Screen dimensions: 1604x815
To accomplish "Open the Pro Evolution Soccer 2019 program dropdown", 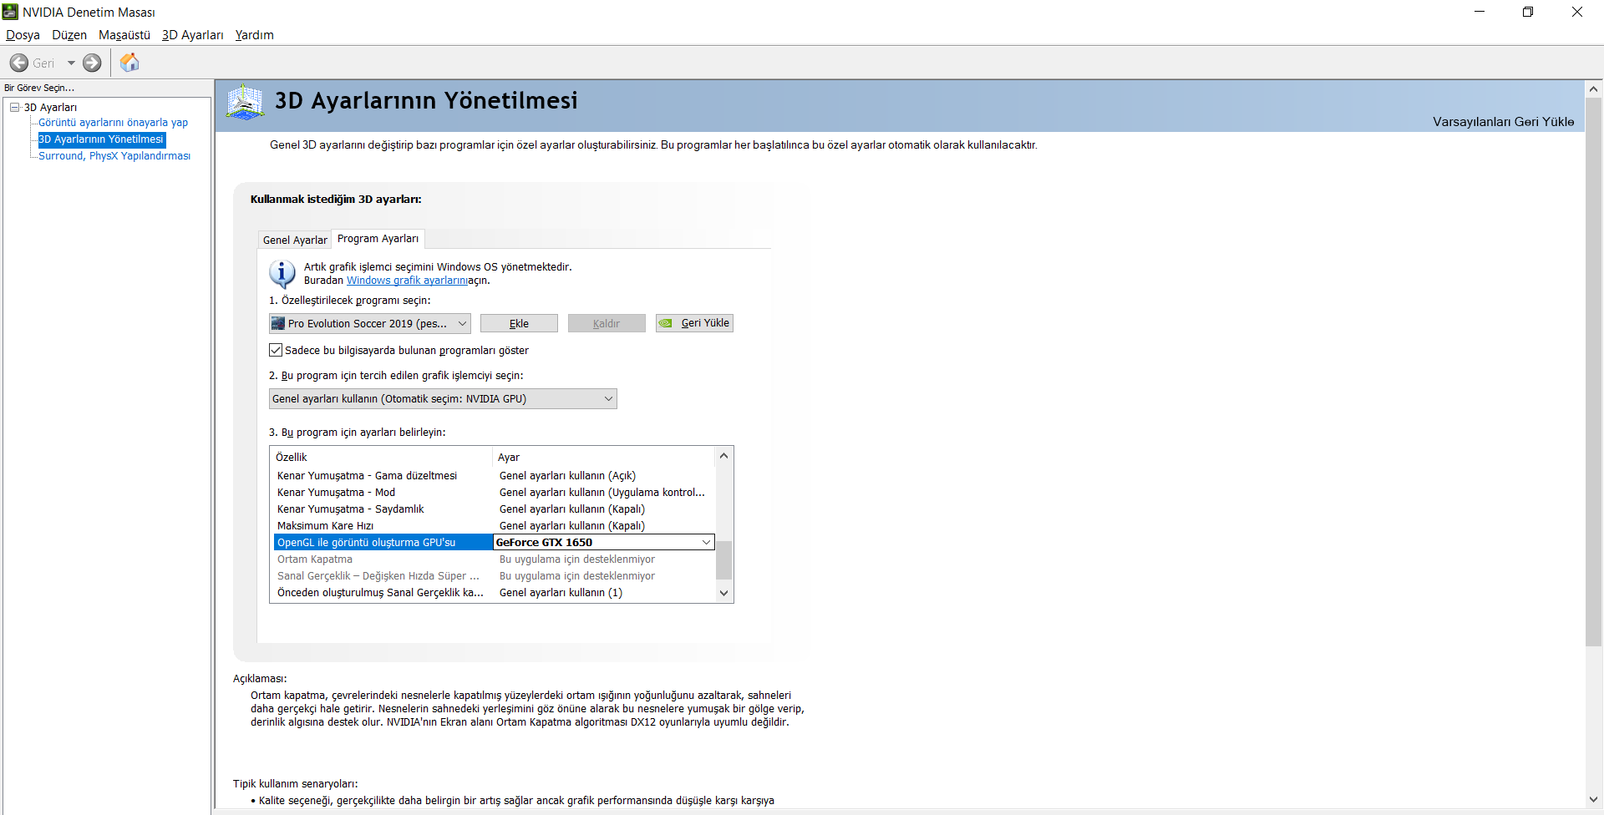I will click(369, 323).
